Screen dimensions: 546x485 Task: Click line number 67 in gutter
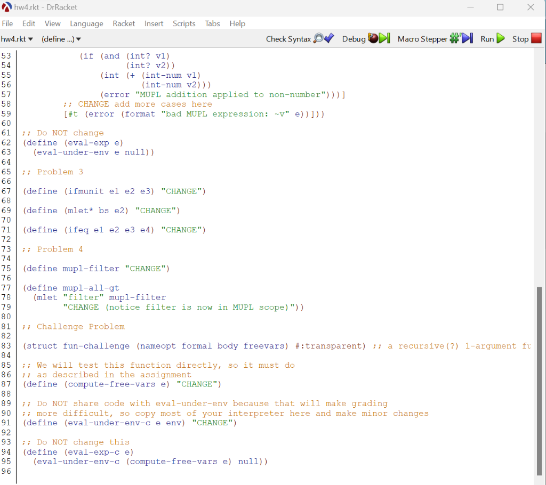point(6,191)
